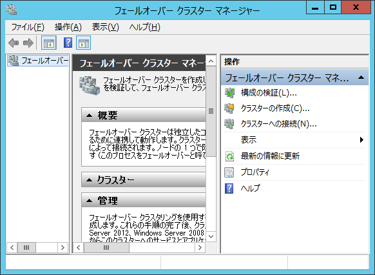Collapse the 管理 section
Viewport: 375px width, 275px height.
(89, 201)
